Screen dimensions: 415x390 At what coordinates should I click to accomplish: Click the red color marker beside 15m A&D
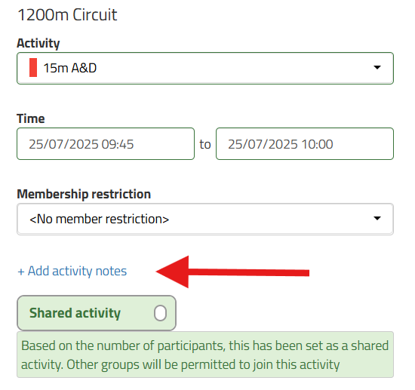(33, 68)
